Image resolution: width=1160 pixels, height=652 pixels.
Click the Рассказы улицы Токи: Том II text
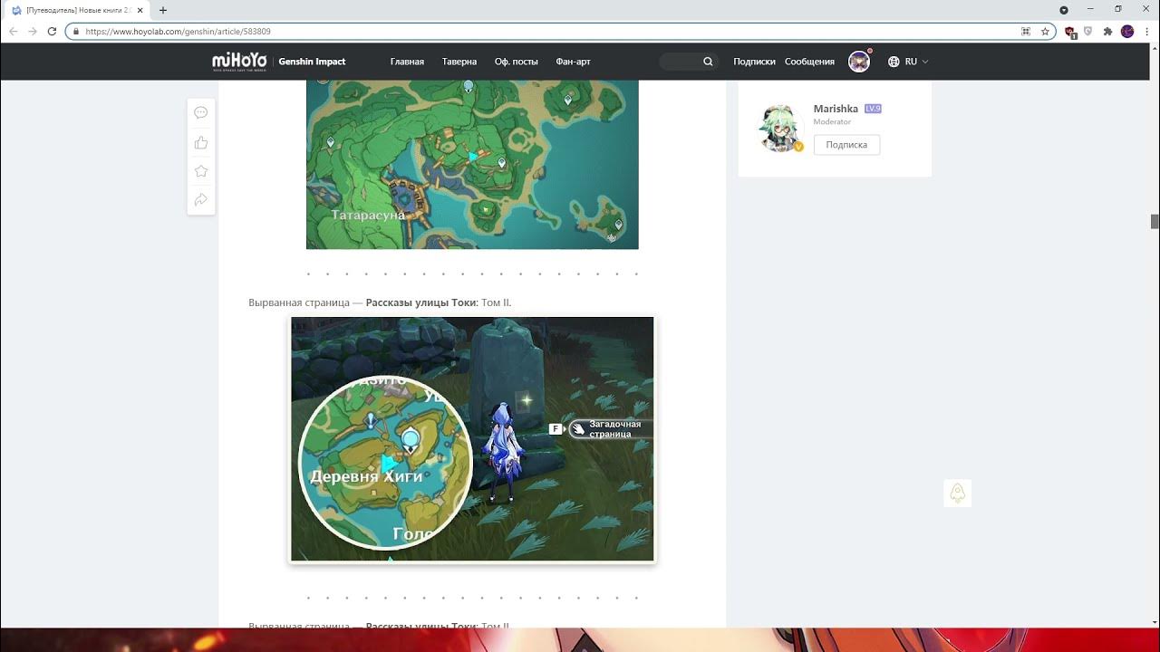coord(439,302)
